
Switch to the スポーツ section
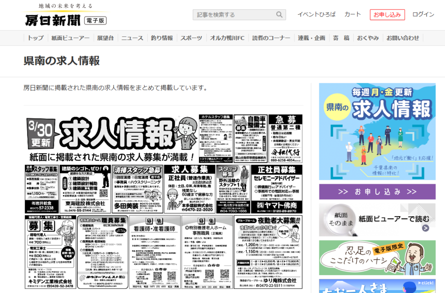(x=191, y=38)
